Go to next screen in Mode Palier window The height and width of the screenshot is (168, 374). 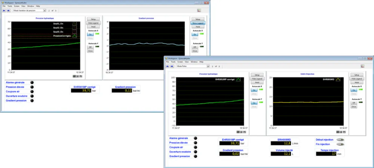pos(172,66)
